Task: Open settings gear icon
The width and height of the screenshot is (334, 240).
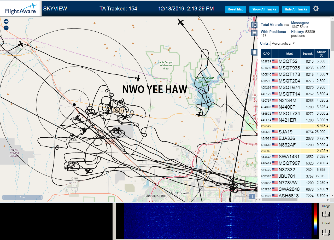Action: pos(316,9)
